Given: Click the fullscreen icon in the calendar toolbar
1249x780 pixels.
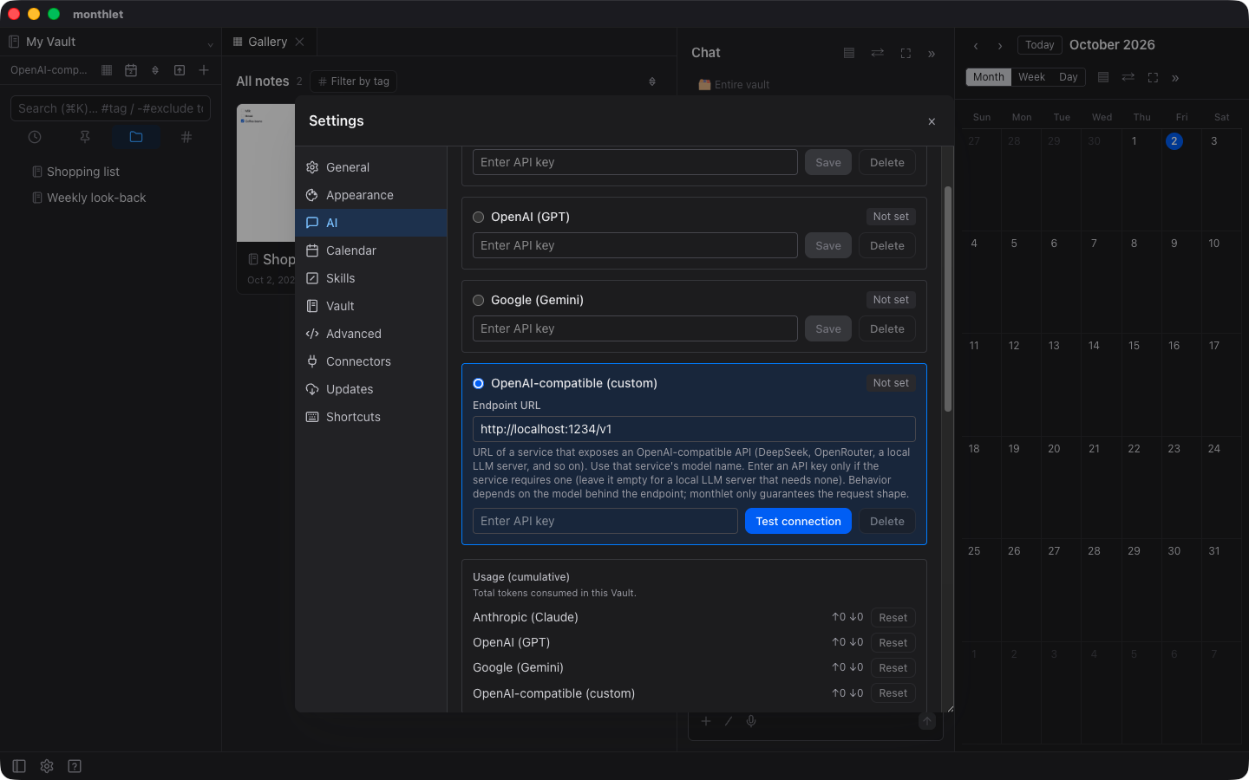Looking at the screenshot, I should [1153, 77].
